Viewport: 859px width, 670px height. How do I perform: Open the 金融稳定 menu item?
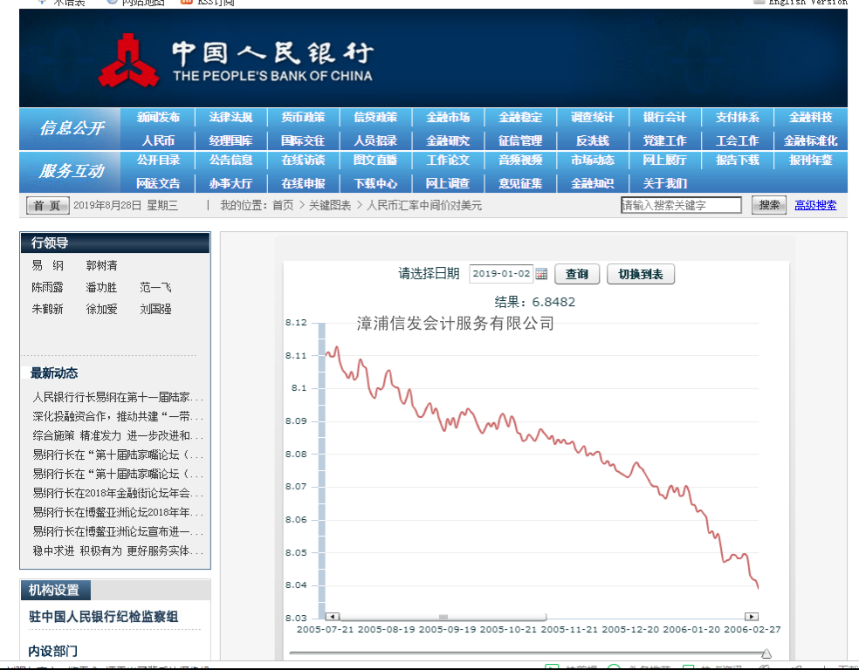click(x=520, y=117)
